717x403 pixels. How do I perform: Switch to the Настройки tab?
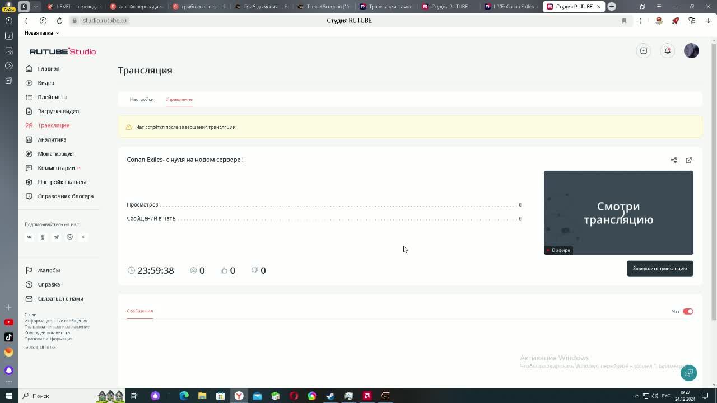(142, 99)
